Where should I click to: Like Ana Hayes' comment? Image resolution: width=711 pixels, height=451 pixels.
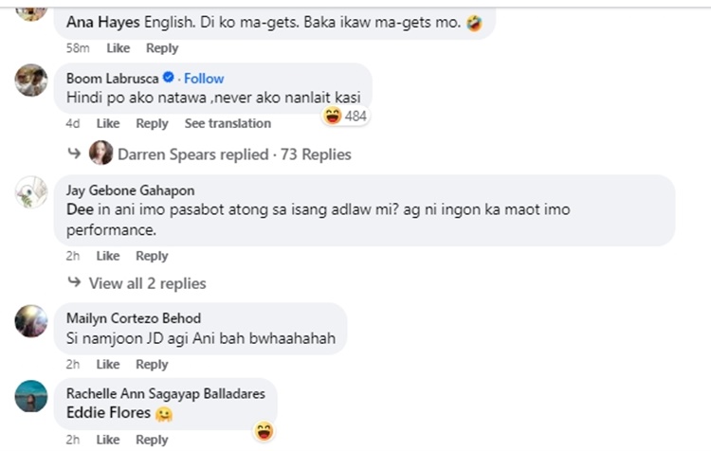point(118,48)
